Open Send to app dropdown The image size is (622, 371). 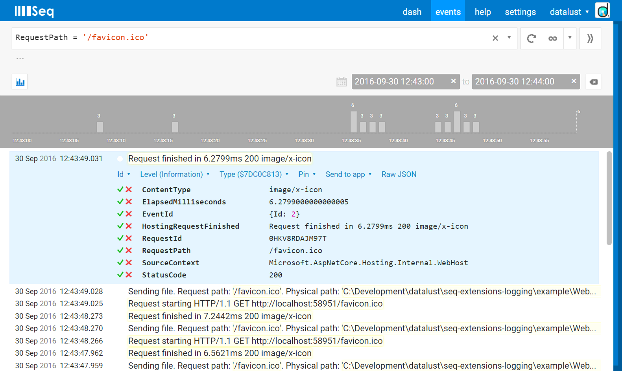tap(349, 174)
